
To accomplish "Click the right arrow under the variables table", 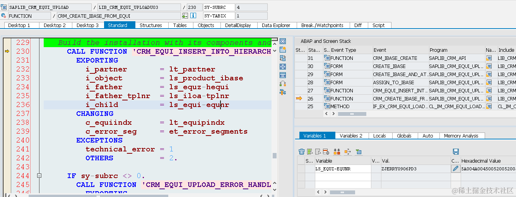I will 325,192.
